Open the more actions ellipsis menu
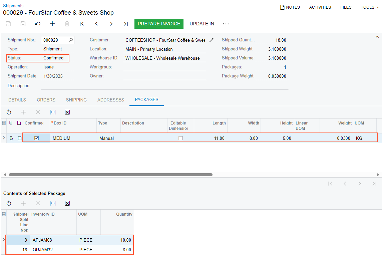The width and height of the screenshot is (383, 261). tap(226, 24)
